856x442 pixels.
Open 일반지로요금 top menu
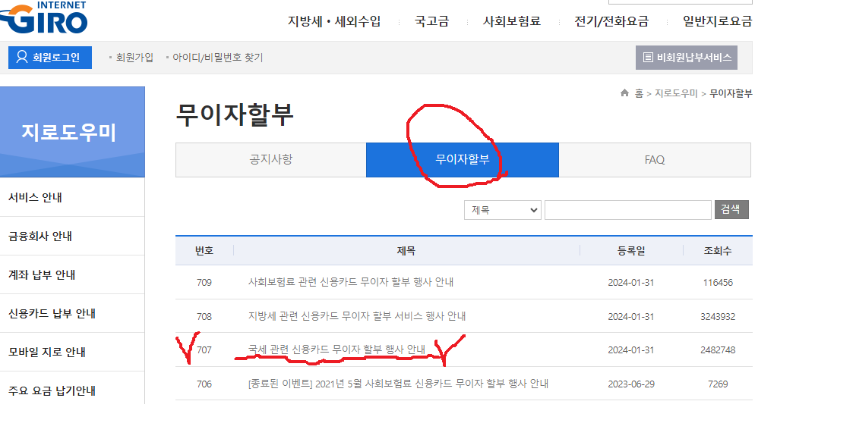[717, 21]
